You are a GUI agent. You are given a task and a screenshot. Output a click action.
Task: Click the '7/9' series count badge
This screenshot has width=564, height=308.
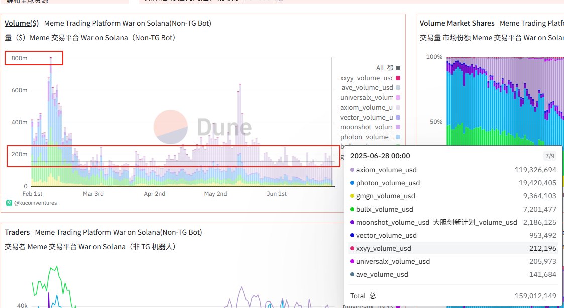tap(550, 156)
